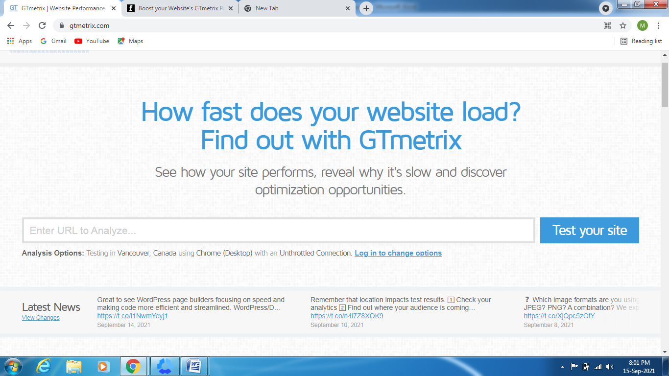Viewport: 669px width, 376px height.
Task: Click the Chrome taskbar icon
Action: [x=133, y=366]
